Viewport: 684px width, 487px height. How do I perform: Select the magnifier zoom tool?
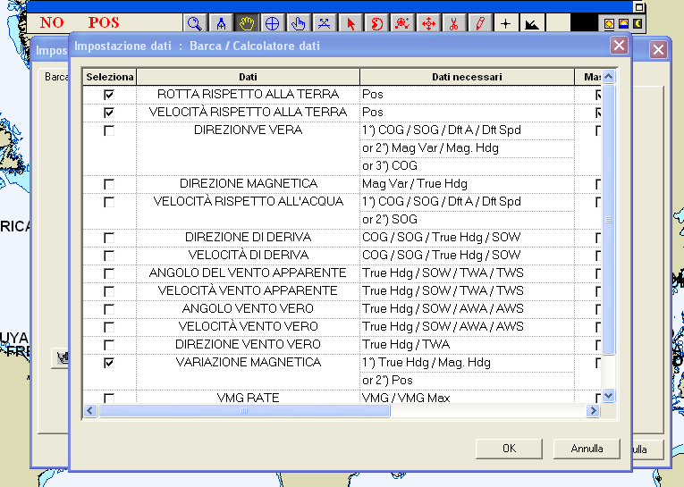point(195,23)
